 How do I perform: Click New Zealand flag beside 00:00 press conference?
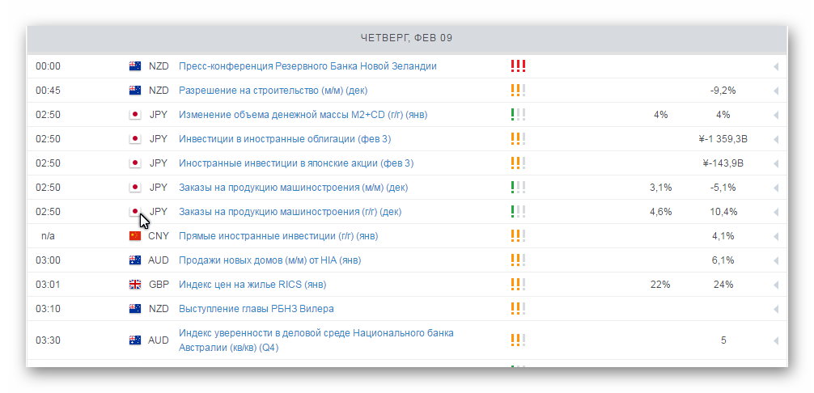point(135,66)
